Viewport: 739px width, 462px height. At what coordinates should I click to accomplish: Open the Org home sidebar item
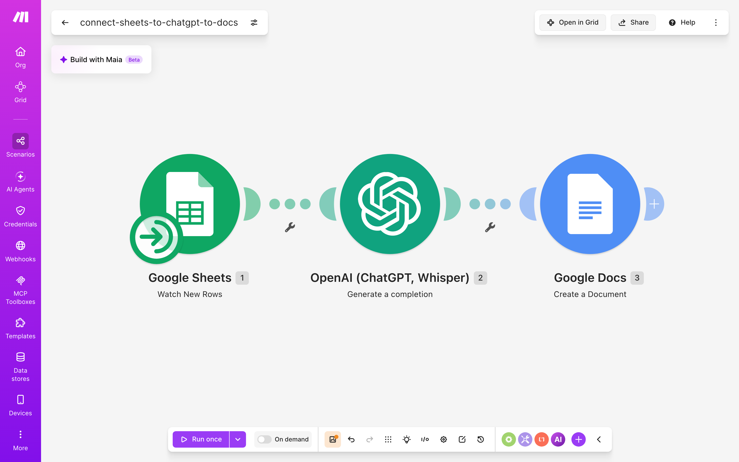click(x=21, y=57)
